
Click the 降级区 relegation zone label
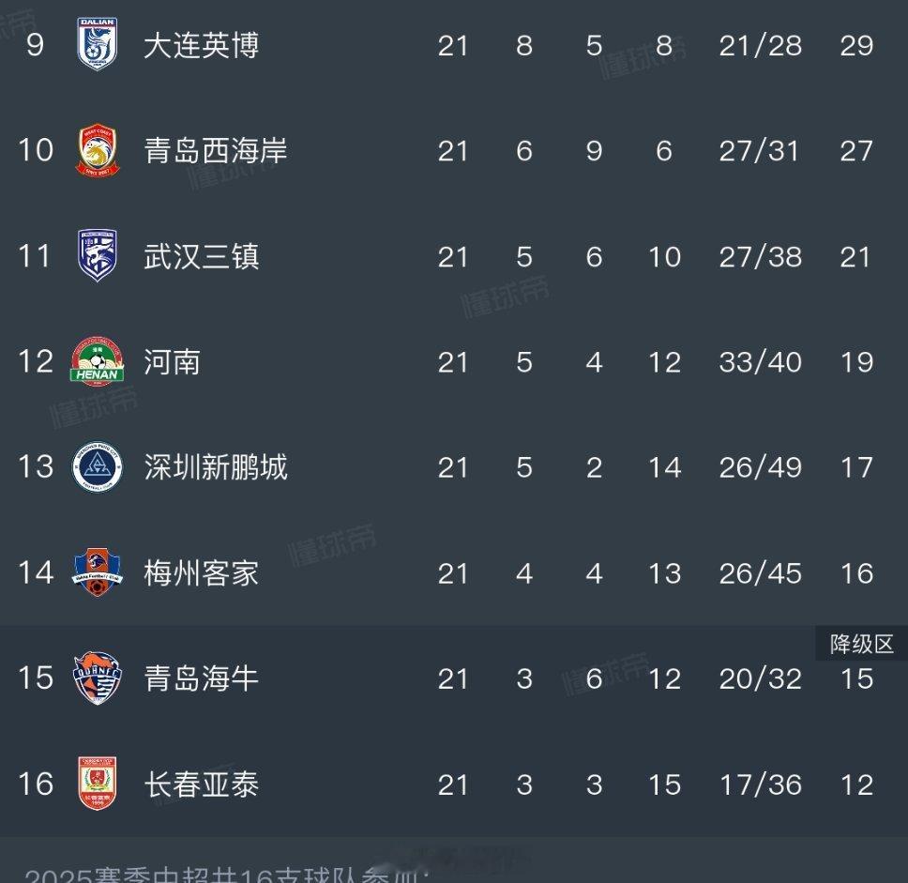862,644
